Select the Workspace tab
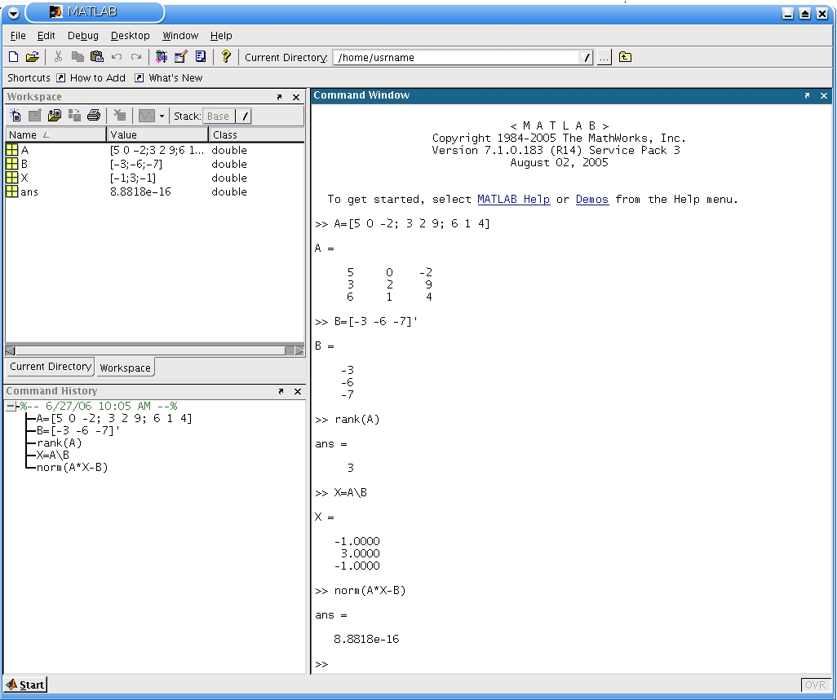Viewport: 837px width, 700px height. 126,368
